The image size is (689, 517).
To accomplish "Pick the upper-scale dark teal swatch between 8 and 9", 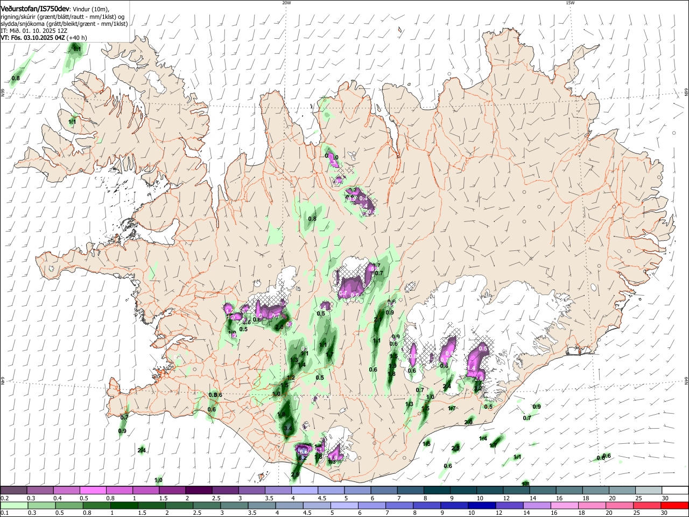I will [437, 490].
